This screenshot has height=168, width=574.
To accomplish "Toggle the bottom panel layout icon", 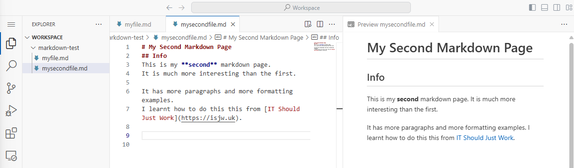I will 545,7.
